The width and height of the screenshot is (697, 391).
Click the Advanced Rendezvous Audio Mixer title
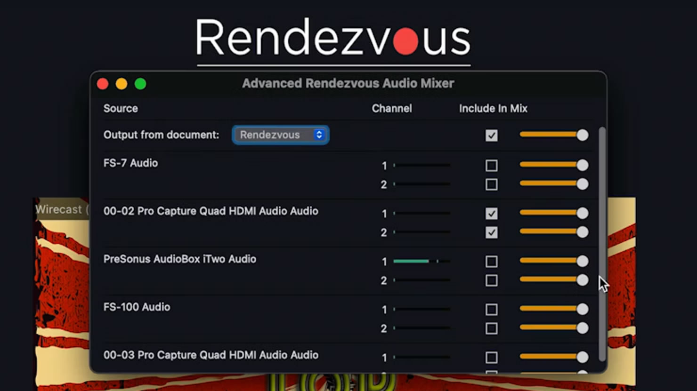click(348, 84)
